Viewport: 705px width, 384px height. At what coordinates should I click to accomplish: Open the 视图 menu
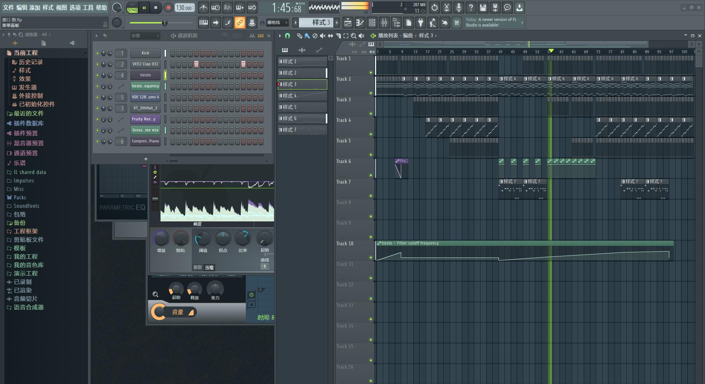point(61,7)
